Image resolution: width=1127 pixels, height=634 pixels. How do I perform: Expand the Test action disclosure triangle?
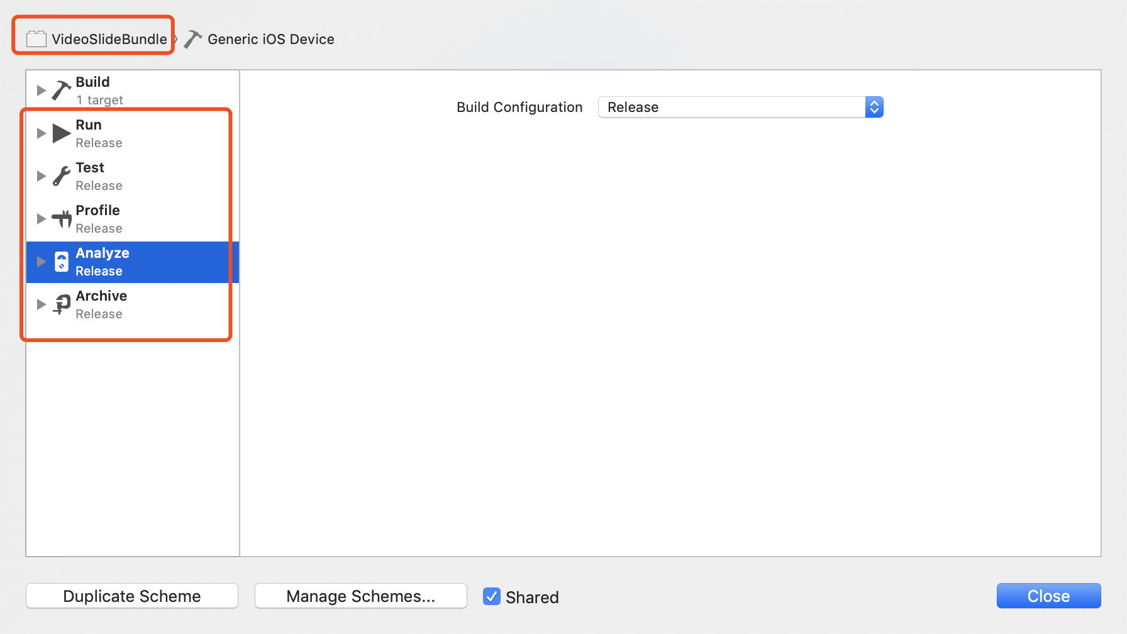point(42,176)
